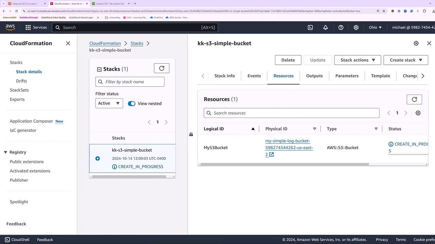Open a new browser tab
Screen dimensions: 435x244
pos(135,4)
